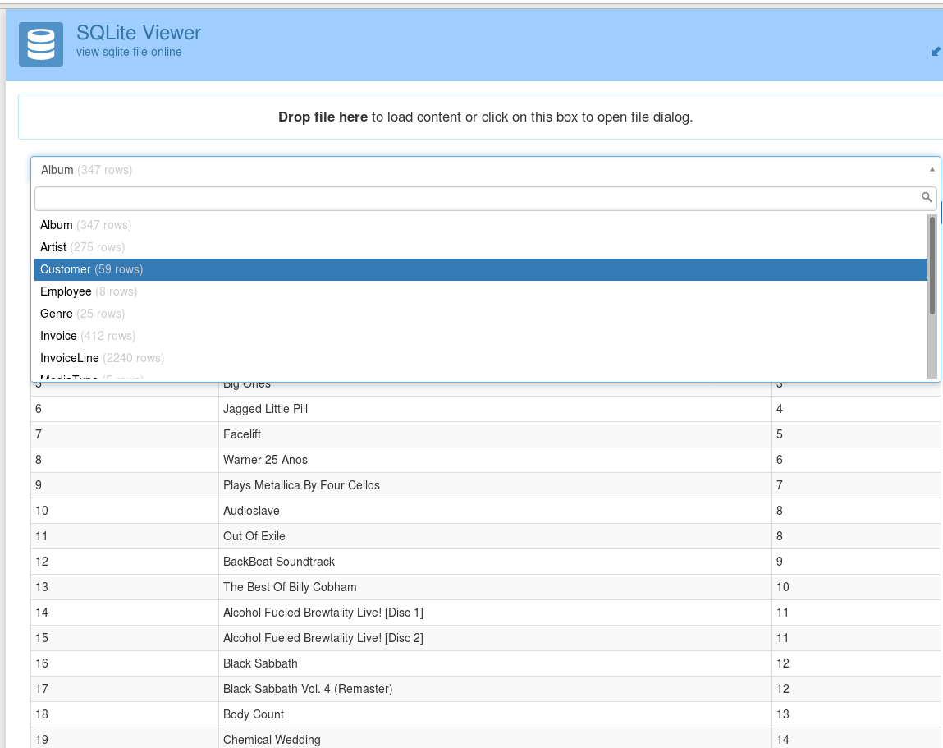This screenshot has height=748, width=943.
Task: Click AlbumId cell with value 13
Action: point(125,587)
